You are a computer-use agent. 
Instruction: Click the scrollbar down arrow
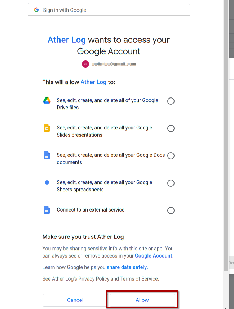point(226,308)
